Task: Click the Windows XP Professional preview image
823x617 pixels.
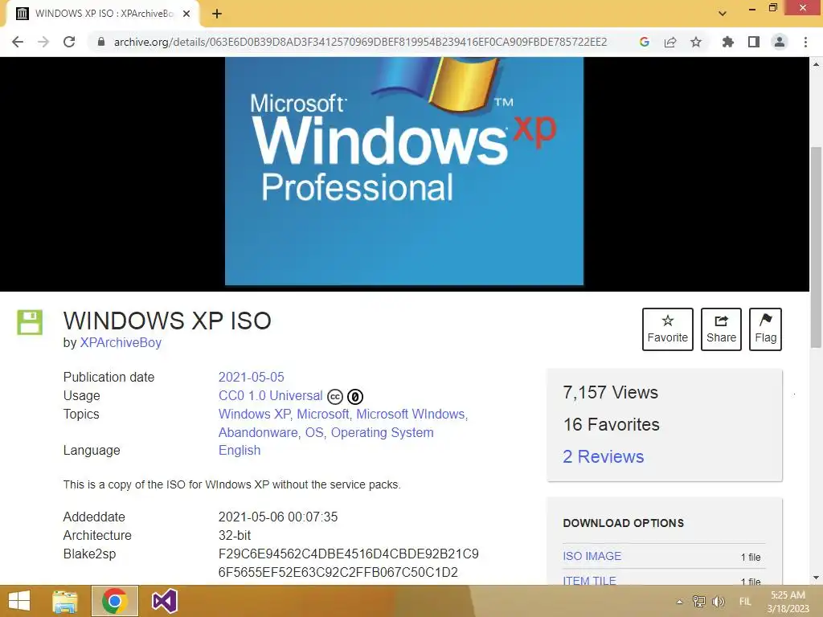Action: 404,171
